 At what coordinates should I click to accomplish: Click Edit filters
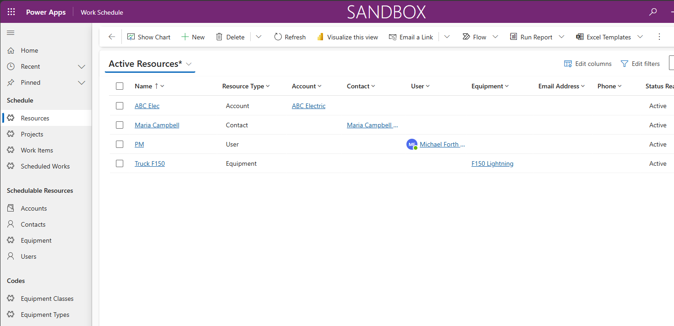(x=640, y=64)
